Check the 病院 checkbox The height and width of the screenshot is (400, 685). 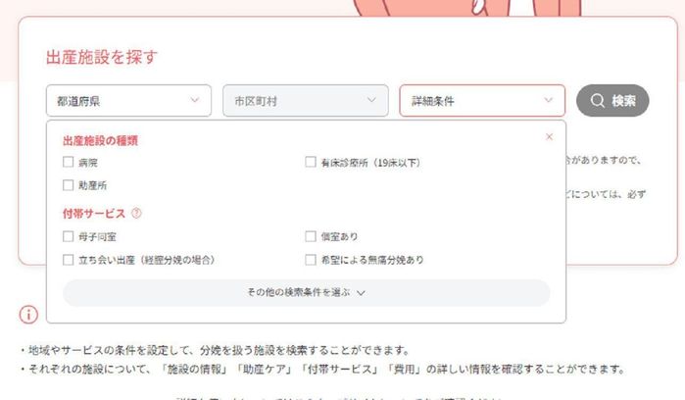tap(69, 162)
